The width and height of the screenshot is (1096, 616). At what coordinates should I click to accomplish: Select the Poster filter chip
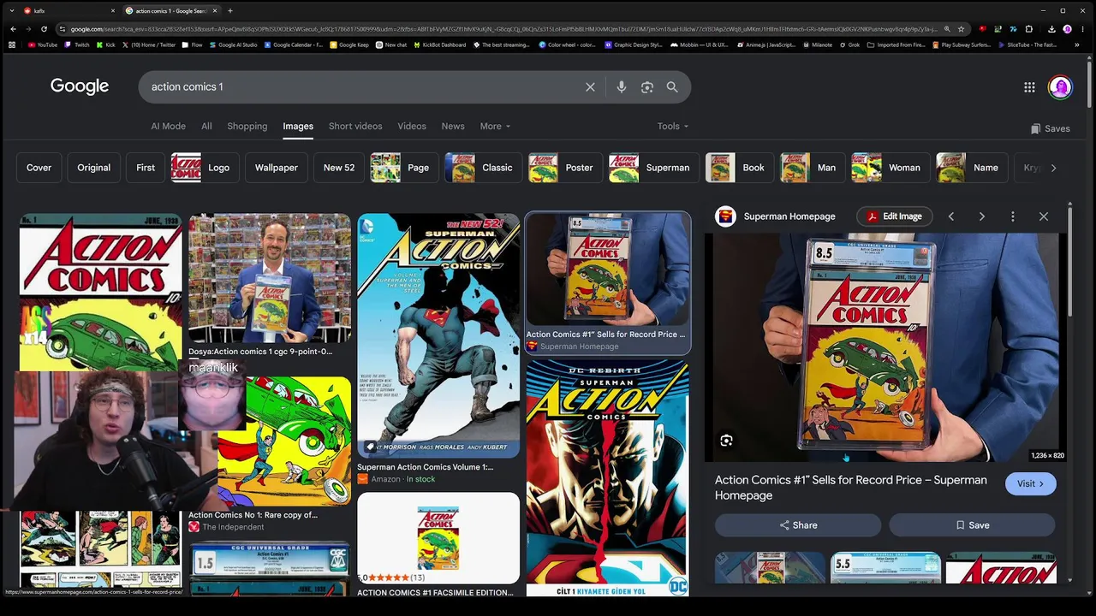pyautogui.click(x=565, y=168)
